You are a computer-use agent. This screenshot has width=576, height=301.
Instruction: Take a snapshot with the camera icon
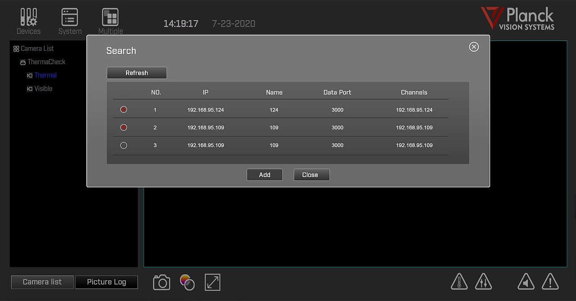click(x=162, y=283)
